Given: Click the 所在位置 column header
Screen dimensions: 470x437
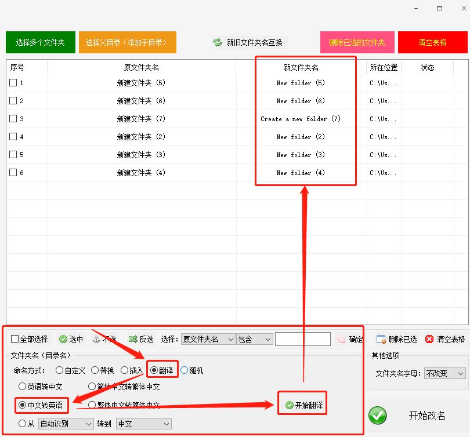Looking at the screenshot, I should coord(384,67).
